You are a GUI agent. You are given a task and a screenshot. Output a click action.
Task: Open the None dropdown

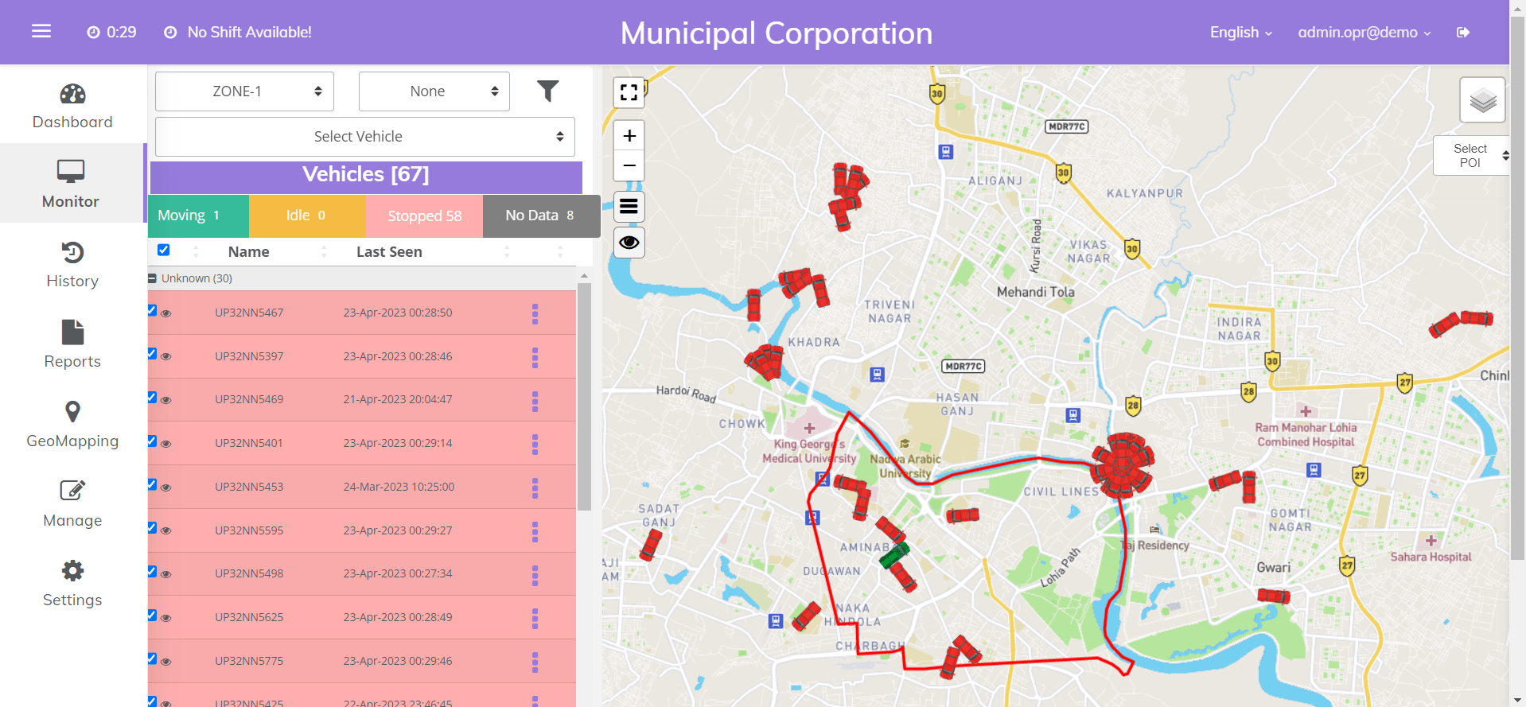434,91
